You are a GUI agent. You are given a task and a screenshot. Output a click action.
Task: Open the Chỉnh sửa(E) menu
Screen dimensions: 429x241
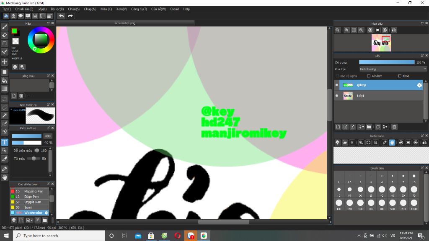[x=24, y=9]
